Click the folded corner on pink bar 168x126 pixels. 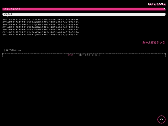[165, 9]
